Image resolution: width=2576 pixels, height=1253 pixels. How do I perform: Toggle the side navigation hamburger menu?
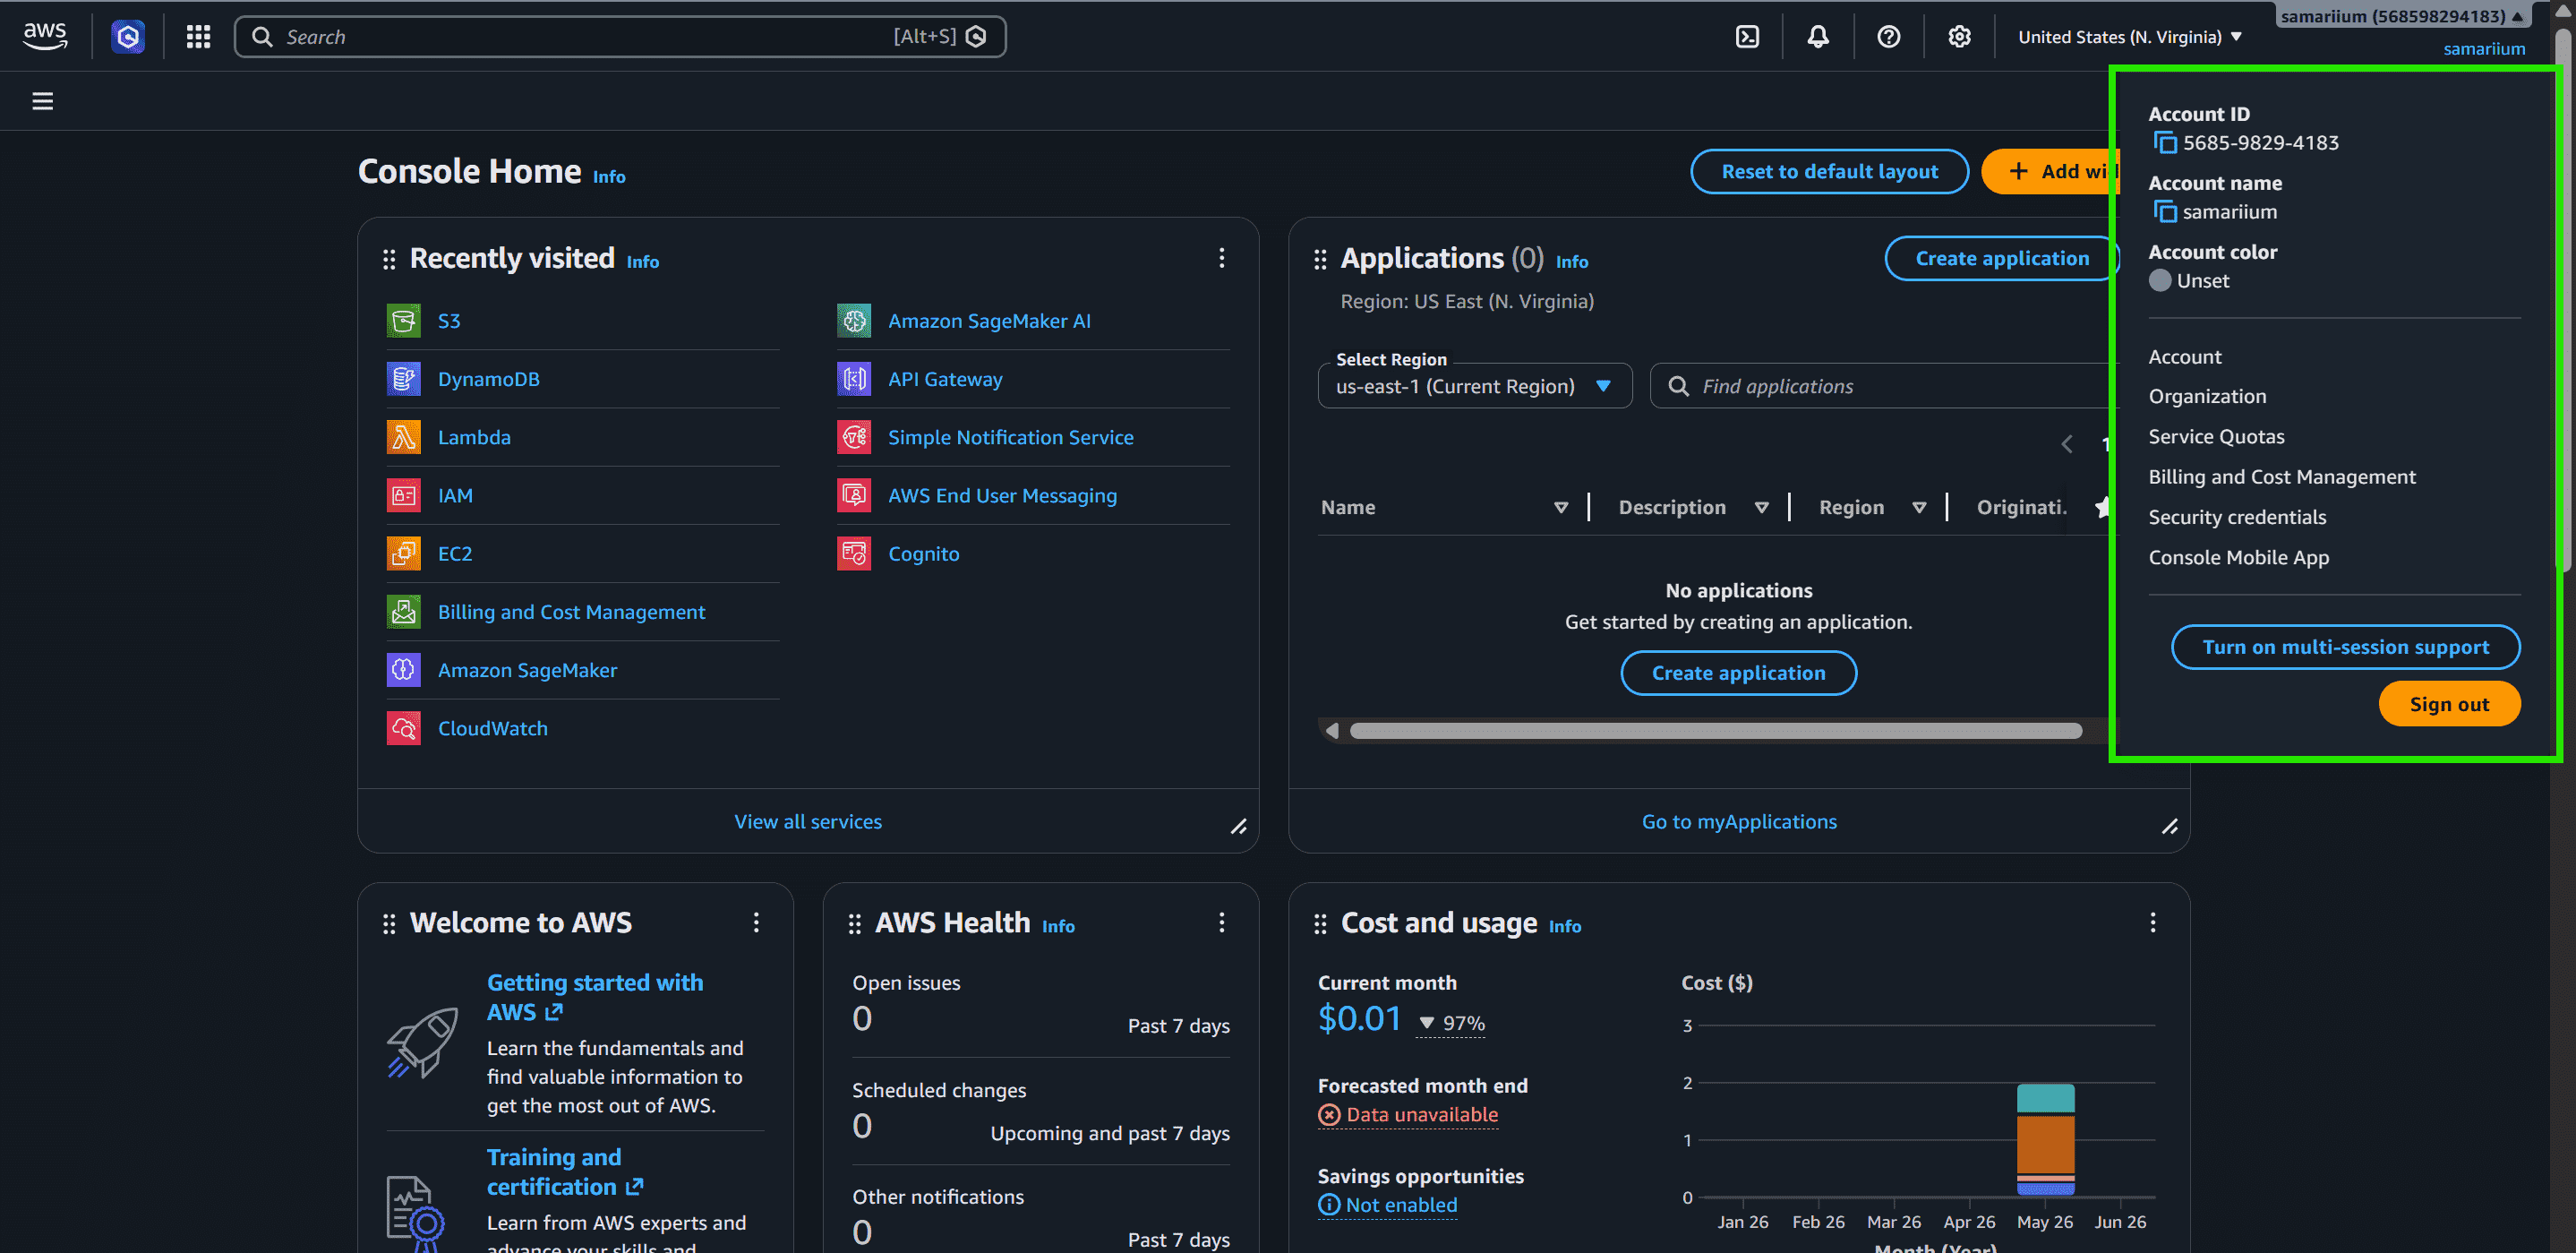pyautogui.click(x=42, y=101)
